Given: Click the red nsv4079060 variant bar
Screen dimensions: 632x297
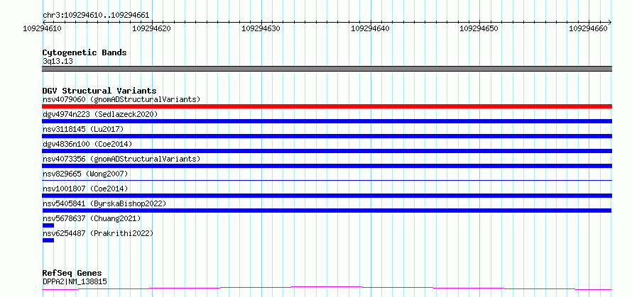Looking at the screenshot, I should point(327,106).
